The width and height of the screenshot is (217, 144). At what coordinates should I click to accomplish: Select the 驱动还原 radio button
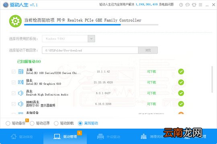[x=32, y=123]
